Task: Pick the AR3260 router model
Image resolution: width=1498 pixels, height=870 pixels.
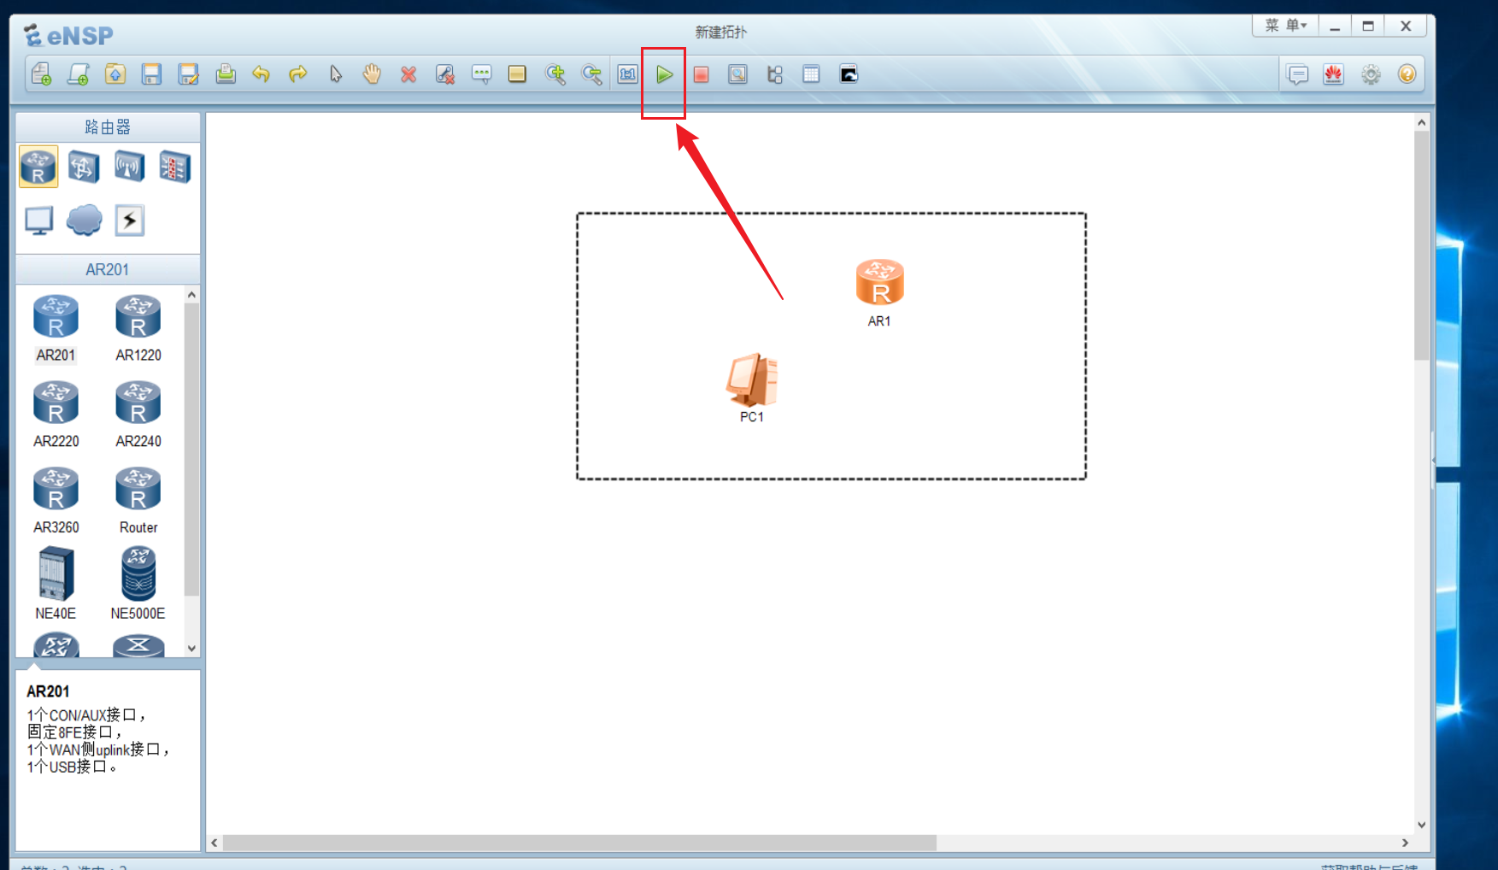Action: click(56, 501)
